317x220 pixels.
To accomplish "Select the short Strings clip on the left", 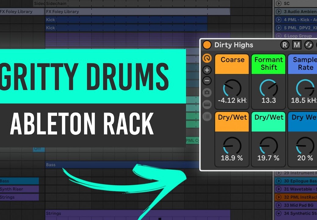I will point(19,197).
